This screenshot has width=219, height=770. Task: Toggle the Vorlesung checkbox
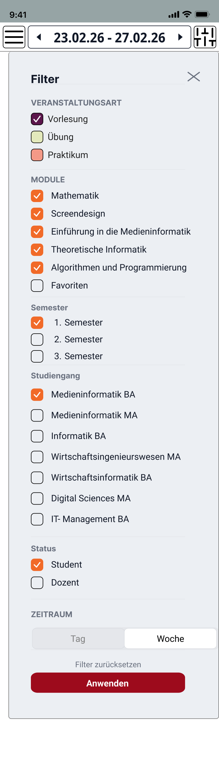37,119
